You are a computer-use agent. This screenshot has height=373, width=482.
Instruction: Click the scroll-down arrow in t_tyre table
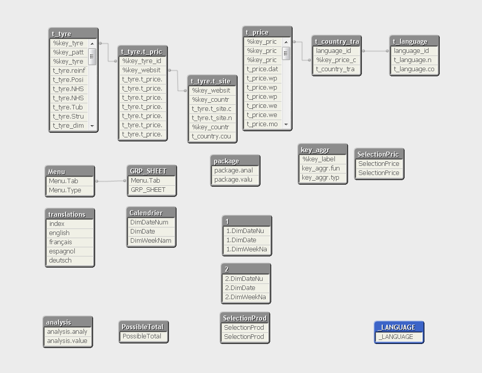point(92,126)
